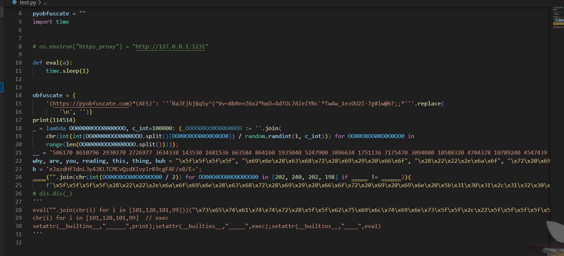Jump to yellow highlighted minimap section
Viewport: 564px width, 256px height.
click(558, 23)
